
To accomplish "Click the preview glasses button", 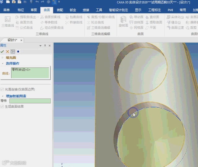I will [13, 52].
